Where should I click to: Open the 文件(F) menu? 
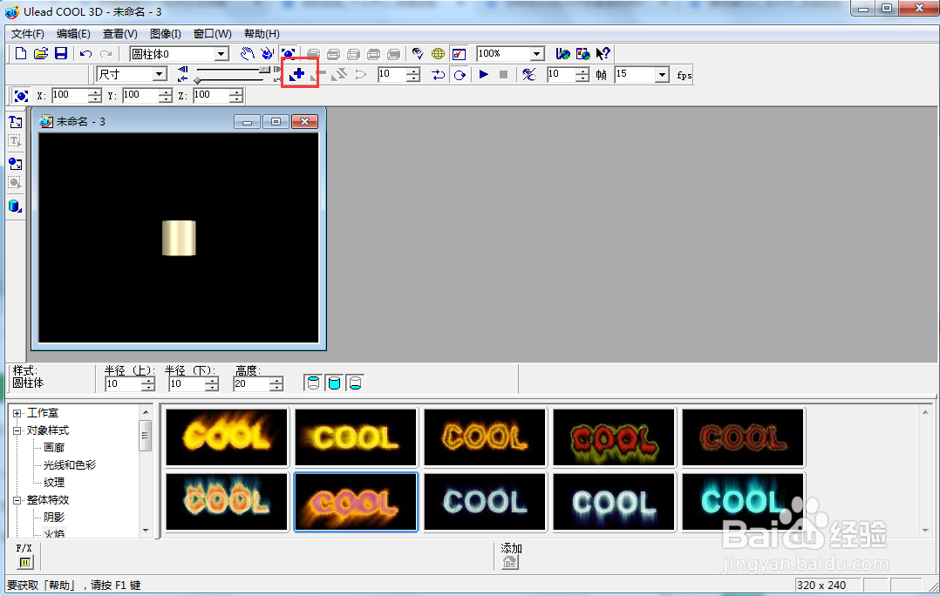(28, 33)
